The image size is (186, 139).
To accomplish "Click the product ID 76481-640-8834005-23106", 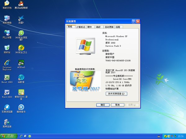I will 118,61.
